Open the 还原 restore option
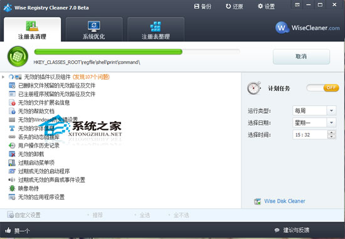 point(235,7)
